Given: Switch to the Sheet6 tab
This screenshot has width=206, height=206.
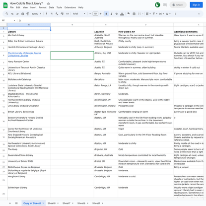Looking at the screenshot, I should pyautogui.click(x=81, y=203).
